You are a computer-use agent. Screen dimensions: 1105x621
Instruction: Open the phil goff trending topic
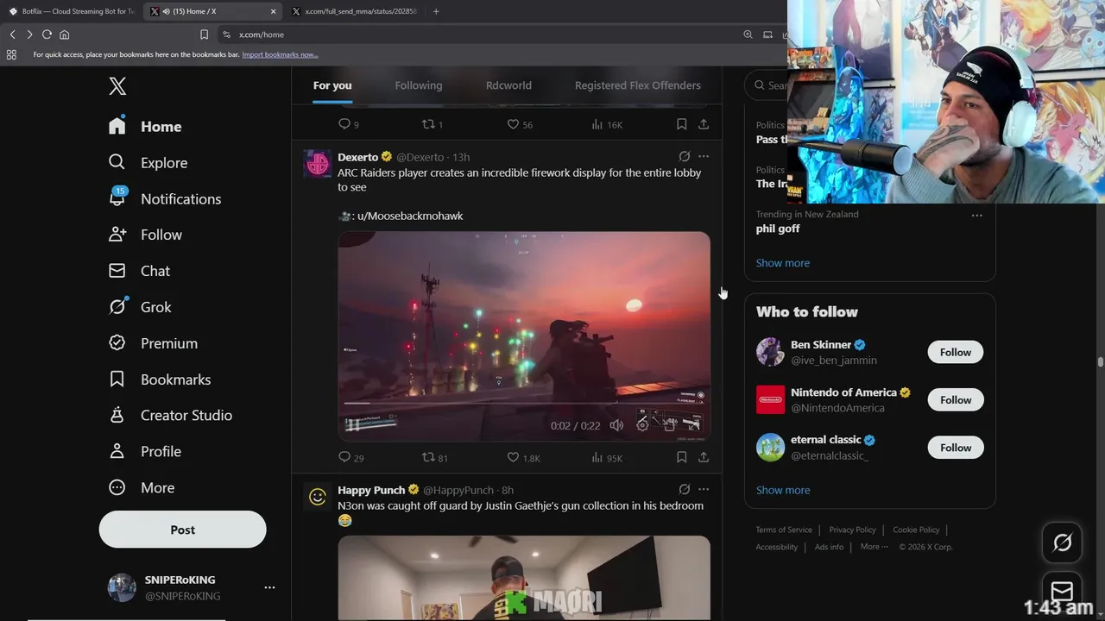(x=778, y=229)
